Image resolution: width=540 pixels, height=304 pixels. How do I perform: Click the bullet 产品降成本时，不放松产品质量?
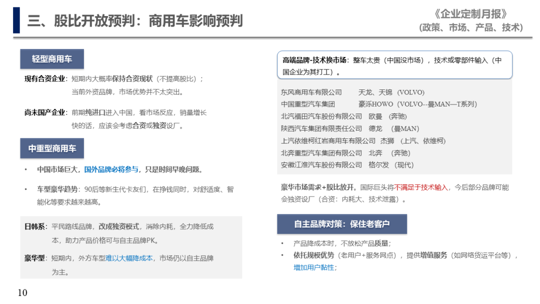[x=342, y=243]
